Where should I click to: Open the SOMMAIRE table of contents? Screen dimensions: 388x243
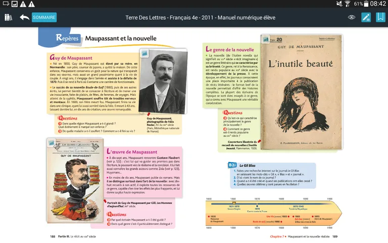coord(44,17)
